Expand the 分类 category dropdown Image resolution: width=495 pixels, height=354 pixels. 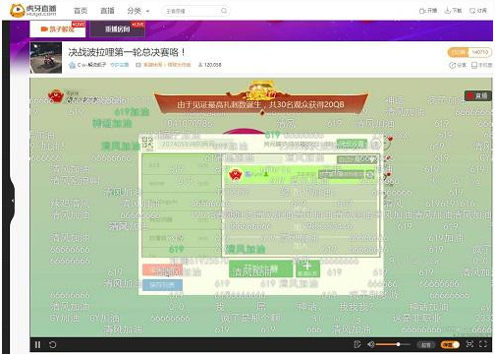click(137, 11)
